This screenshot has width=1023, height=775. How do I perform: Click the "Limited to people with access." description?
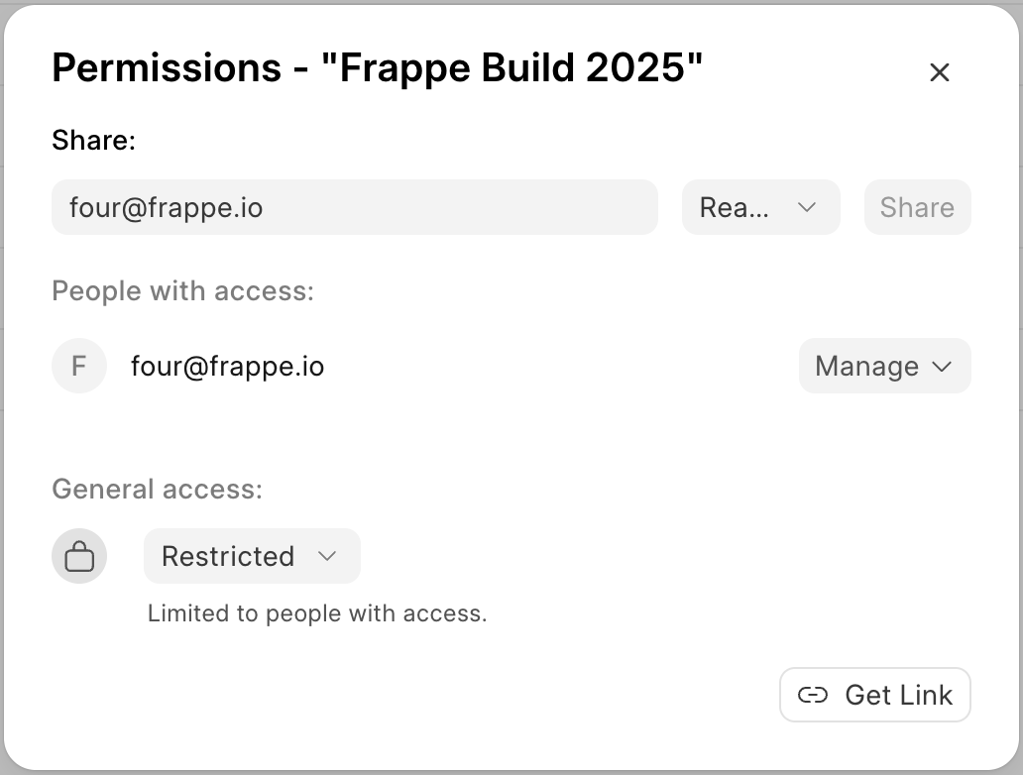[x=317, y=613]
